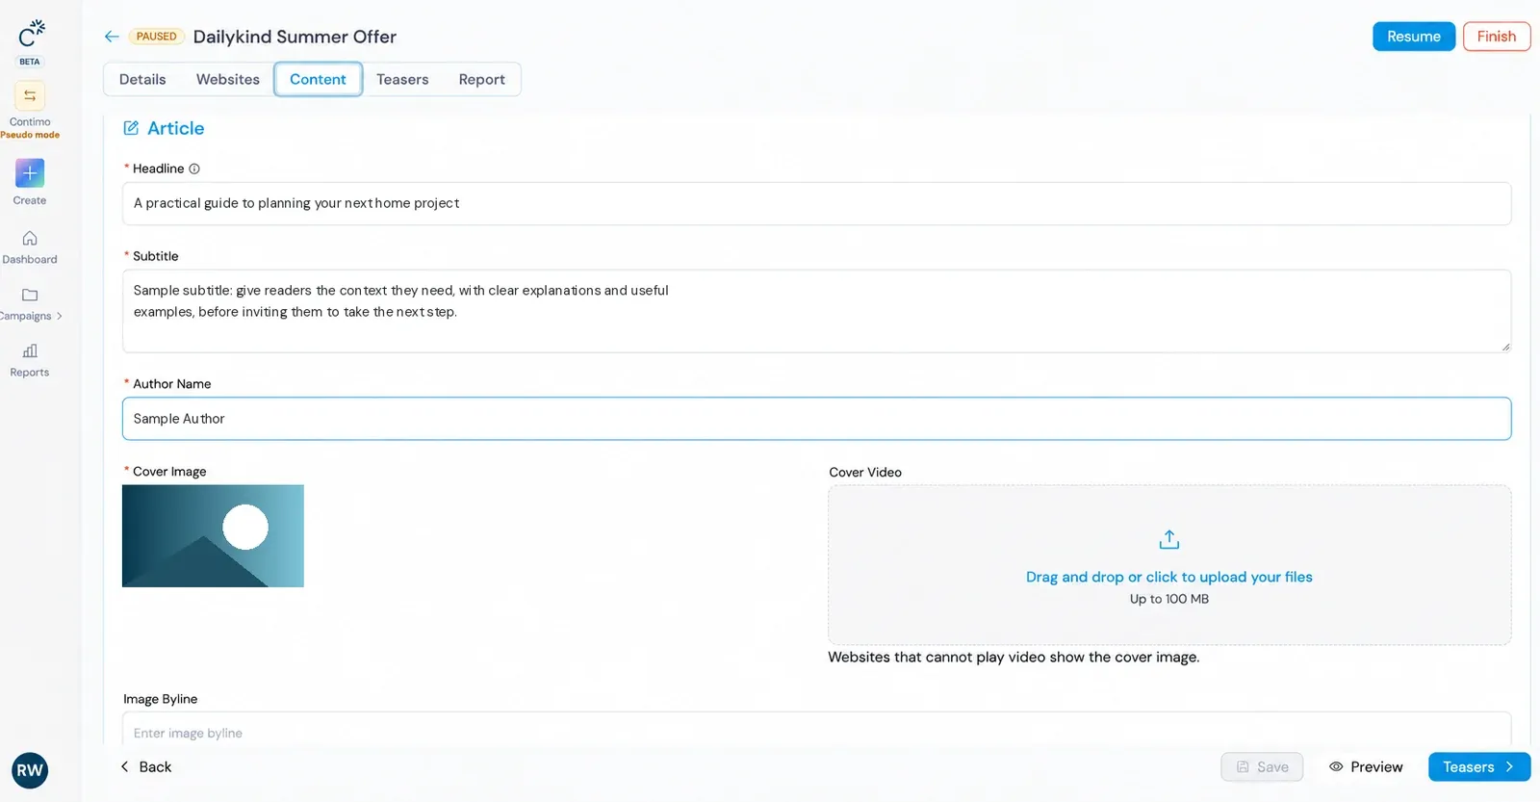
Task: Open the Report tab
Action: pos(481,79)
